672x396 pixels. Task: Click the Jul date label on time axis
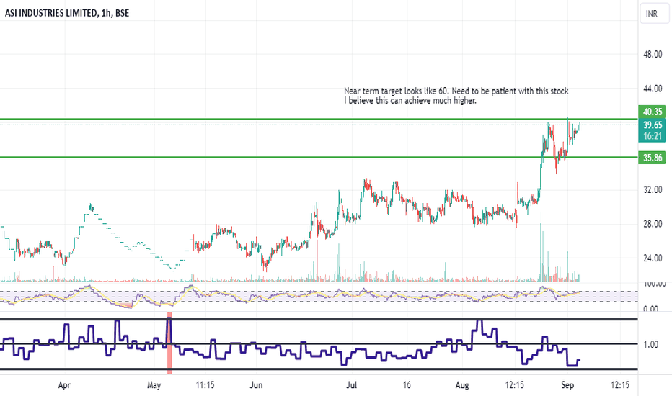click(x=351, y=385)
